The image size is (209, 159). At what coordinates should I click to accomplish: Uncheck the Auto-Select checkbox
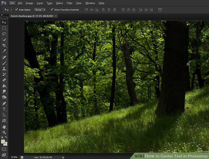[x=17, y=10]
